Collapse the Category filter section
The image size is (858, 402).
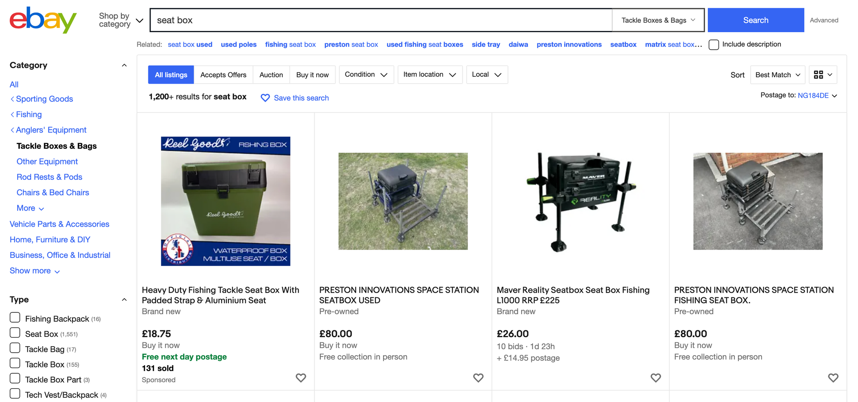(x=124, y=65)
